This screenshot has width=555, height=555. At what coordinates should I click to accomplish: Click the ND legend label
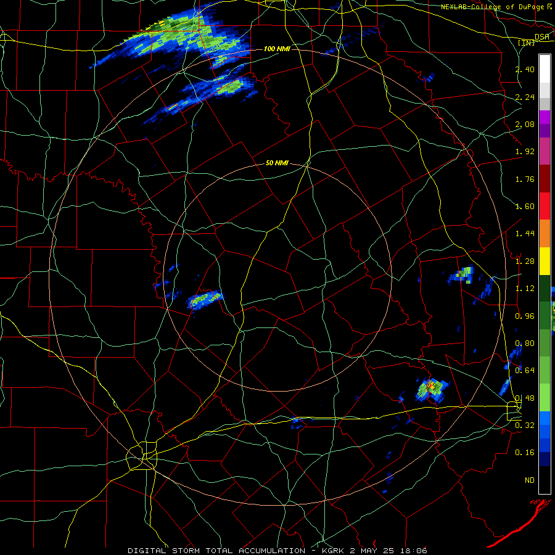530,480
